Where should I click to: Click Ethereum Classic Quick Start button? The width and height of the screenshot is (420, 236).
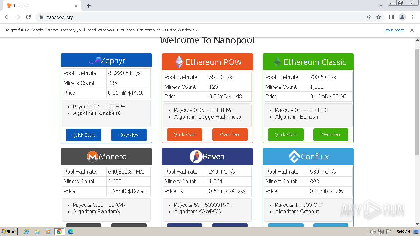[286, 135]
